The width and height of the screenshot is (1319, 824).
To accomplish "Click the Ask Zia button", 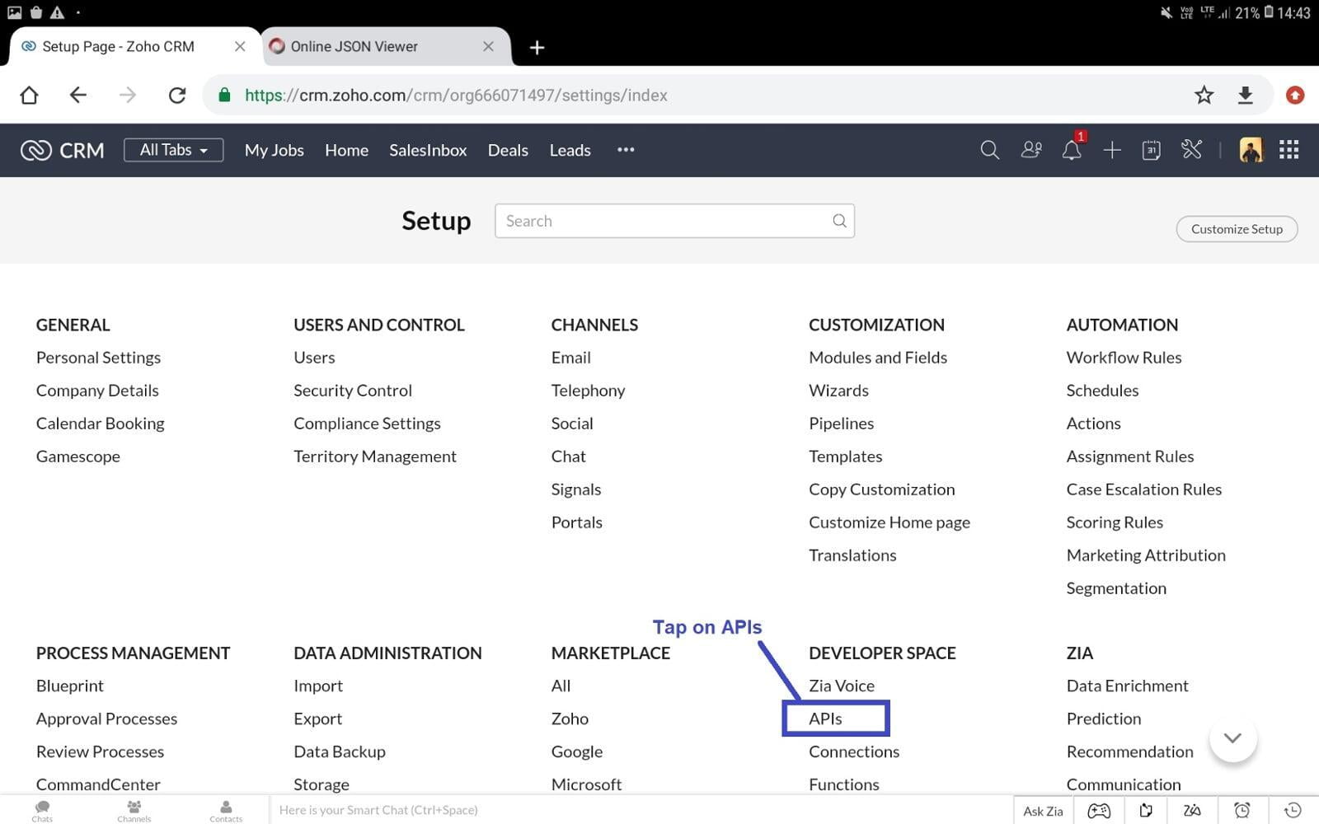I will click(x=1043, y=811).
